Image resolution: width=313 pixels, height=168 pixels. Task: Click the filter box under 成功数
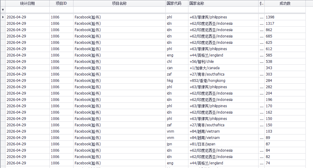[x=285, y=10]
